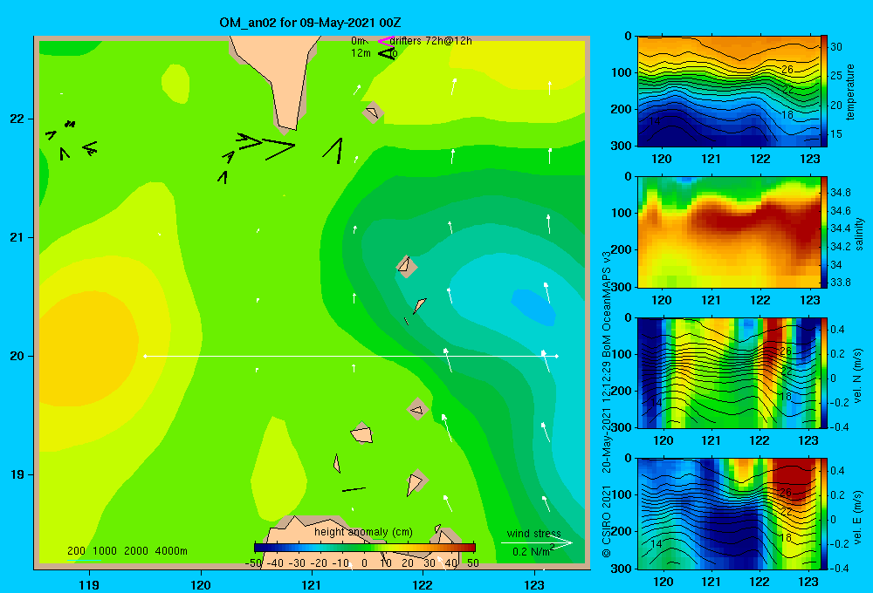
Task: Click the small island near 20.7N 121.8E
Action: [407, 267]
